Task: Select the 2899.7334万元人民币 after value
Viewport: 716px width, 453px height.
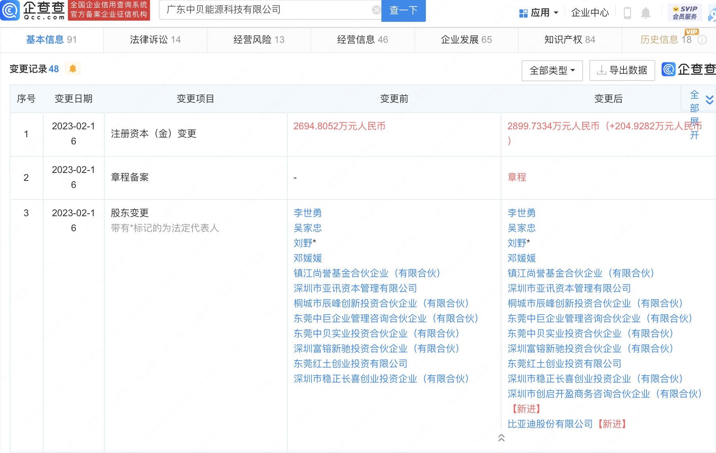Action: point(553,126)
